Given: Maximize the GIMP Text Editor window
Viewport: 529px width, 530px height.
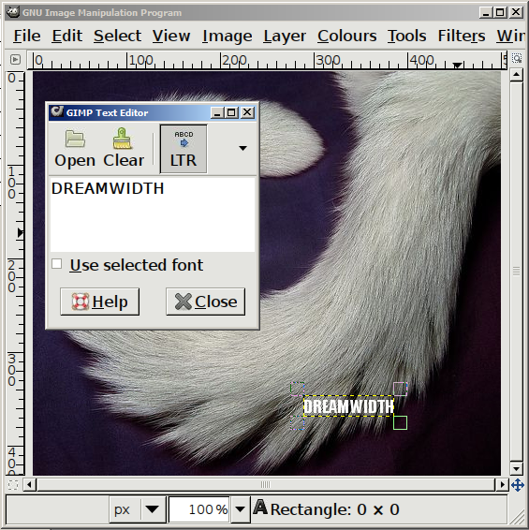Looking at the screenshot, I should [x=231, y=112].
